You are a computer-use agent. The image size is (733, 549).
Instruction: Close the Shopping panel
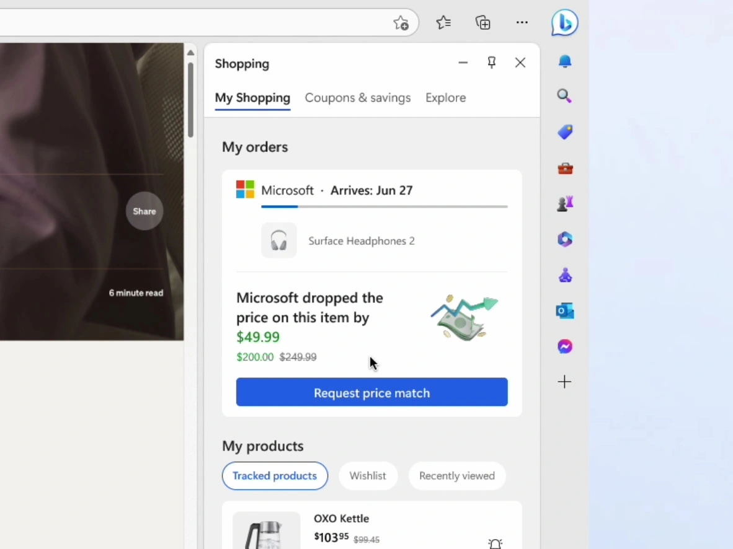pyautogui.click(x=520, y=63)
